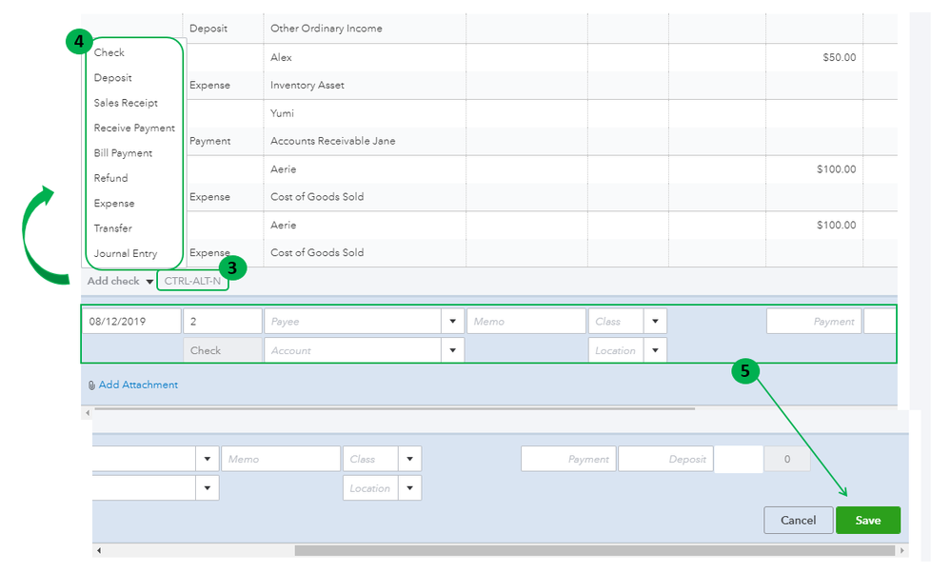Expand the Payee dropdown in entry row
The height and width of the screenshot is (573, 951).
(x=453, y=322)
